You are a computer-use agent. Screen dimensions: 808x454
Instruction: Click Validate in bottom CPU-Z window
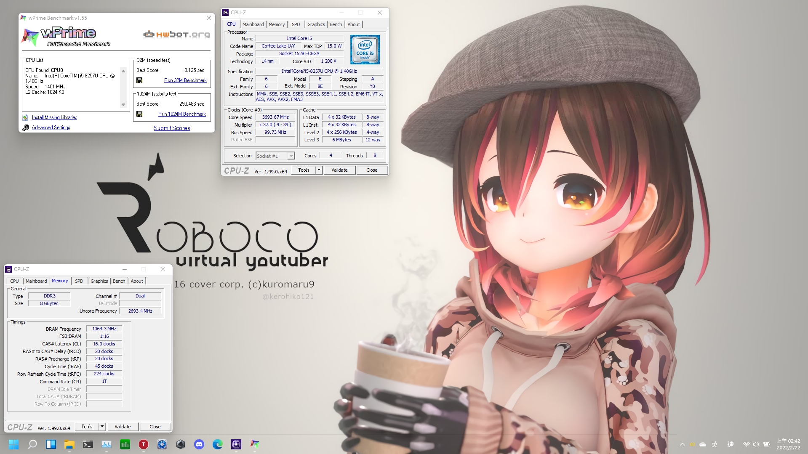123,427
